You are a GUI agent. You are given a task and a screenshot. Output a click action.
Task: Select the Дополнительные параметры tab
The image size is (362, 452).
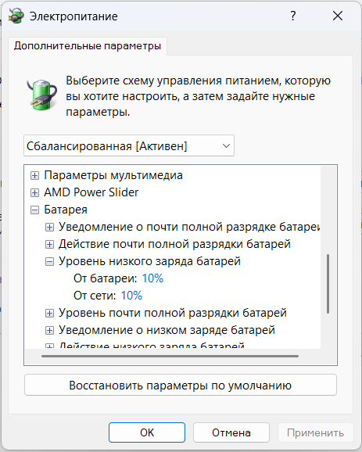point(88,46)
